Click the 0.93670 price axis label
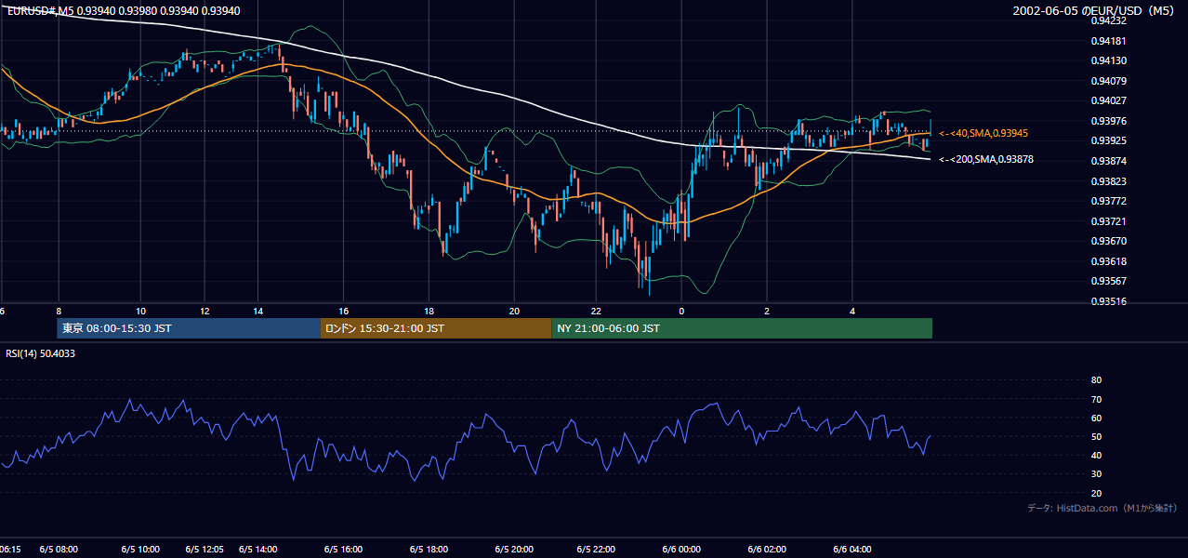The height and width of the screenshot is (558, 1188). pos(1109,241)
